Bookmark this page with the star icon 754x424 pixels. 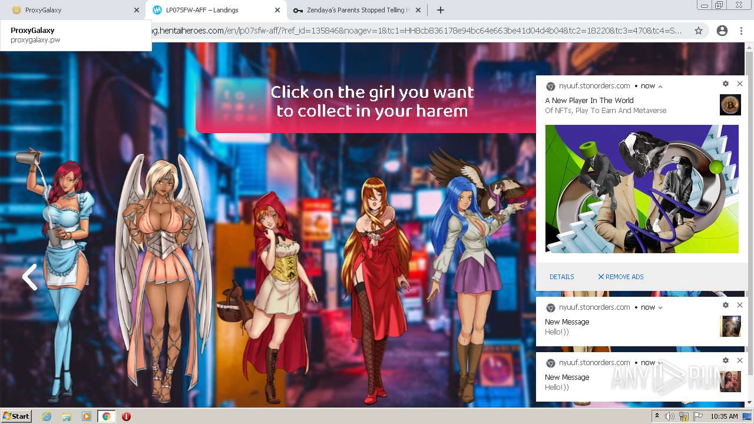[x=699, y=31]
